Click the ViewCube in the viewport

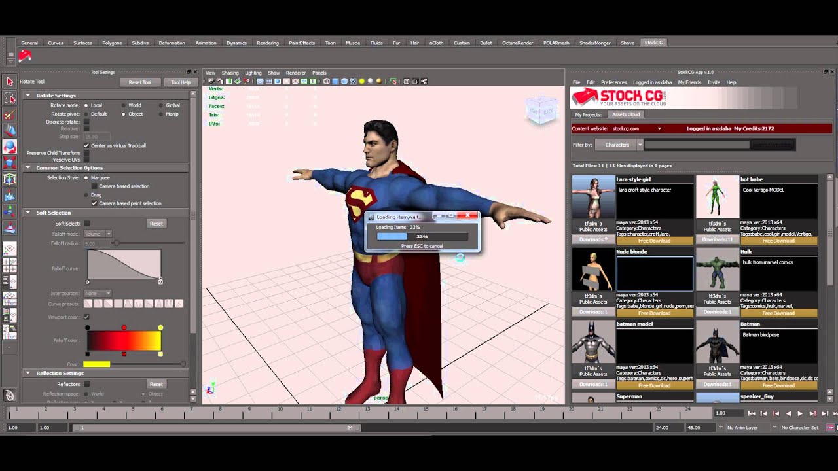541,111
